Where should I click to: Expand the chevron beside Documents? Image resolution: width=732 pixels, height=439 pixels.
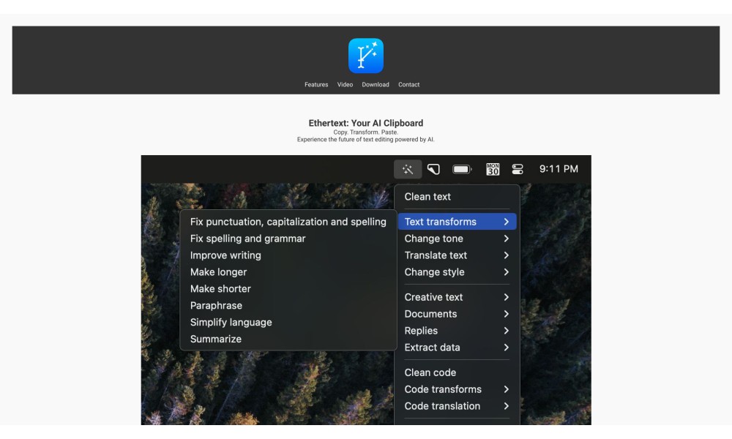click(506, 314)
